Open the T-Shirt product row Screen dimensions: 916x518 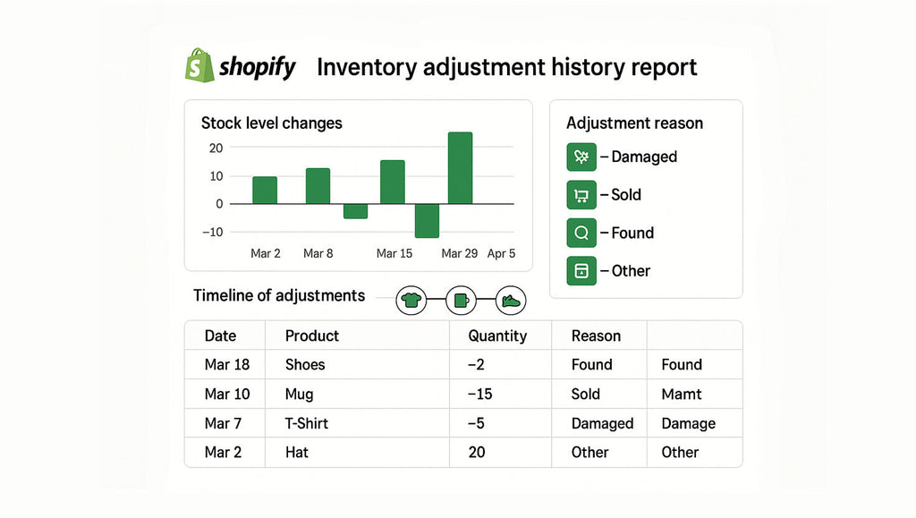coord(309,423)
